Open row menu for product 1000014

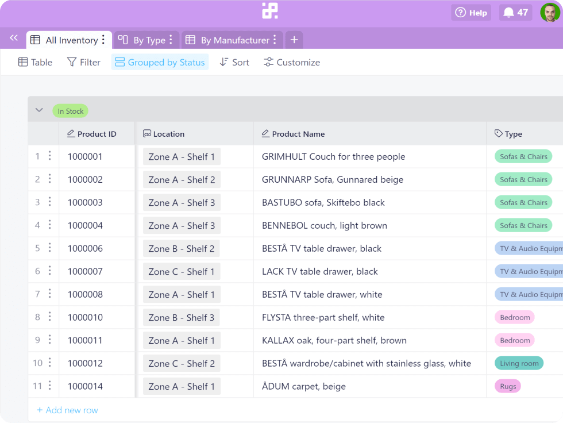tap(50, 386)
